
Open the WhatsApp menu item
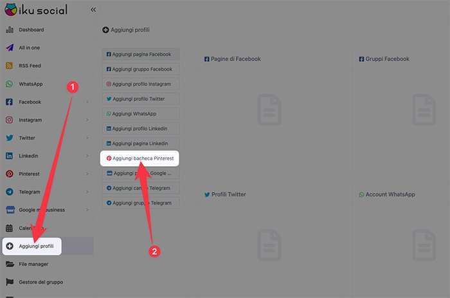point(31,84)
